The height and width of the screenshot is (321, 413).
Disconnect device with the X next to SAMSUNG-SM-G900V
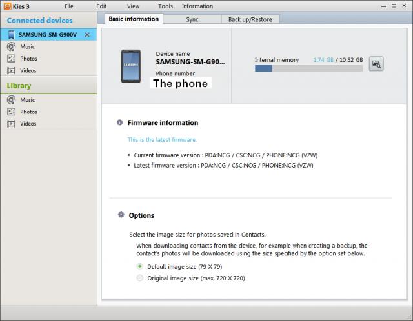(87, 35)
